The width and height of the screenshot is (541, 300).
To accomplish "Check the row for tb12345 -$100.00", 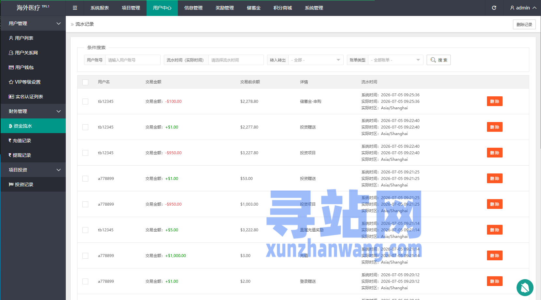I will (x=85, y=102).
